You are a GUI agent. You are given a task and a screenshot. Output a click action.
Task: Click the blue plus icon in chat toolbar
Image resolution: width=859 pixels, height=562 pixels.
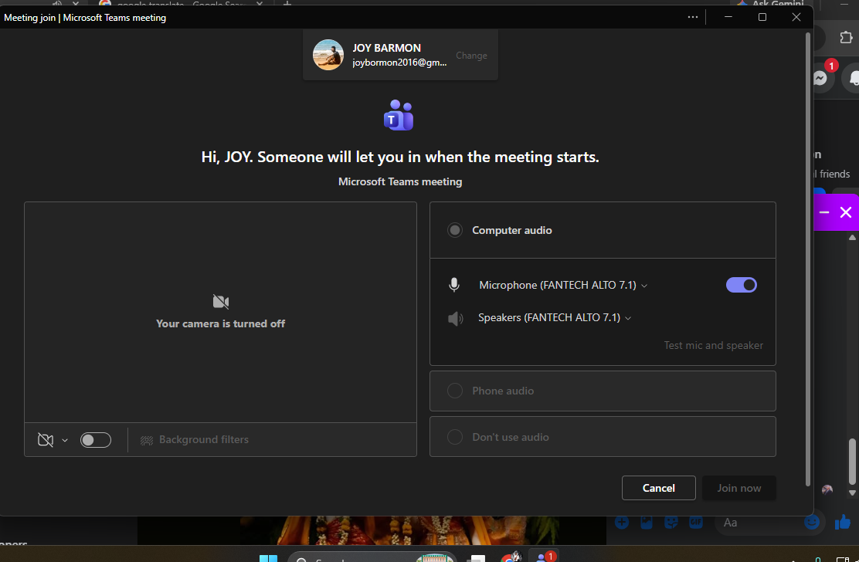tap(622, 522)
